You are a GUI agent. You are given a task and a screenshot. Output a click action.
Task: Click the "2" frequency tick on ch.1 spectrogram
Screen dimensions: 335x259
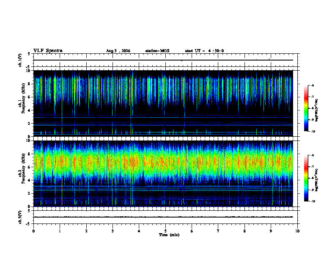[x=30, y=124]
